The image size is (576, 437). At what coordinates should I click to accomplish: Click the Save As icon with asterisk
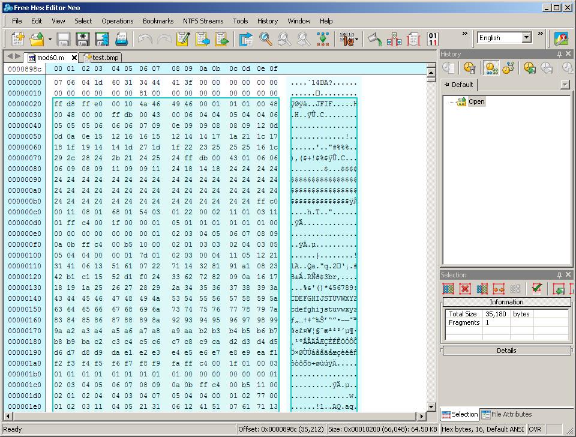click(x=83, y=38)
